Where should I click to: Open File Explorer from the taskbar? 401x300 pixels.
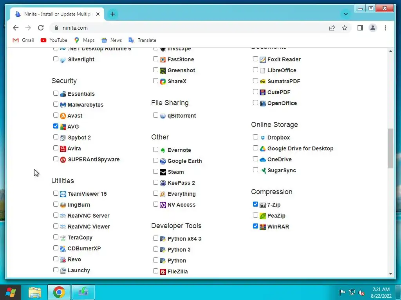point(35,292)
